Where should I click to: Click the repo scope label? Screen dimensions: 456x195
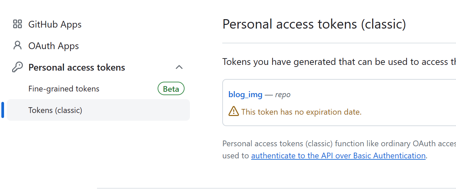pos(283,95)
